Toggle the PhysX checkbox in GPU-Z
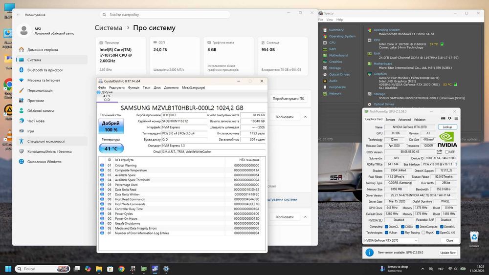The image size is (489, 275). click(x=423, y=233)
